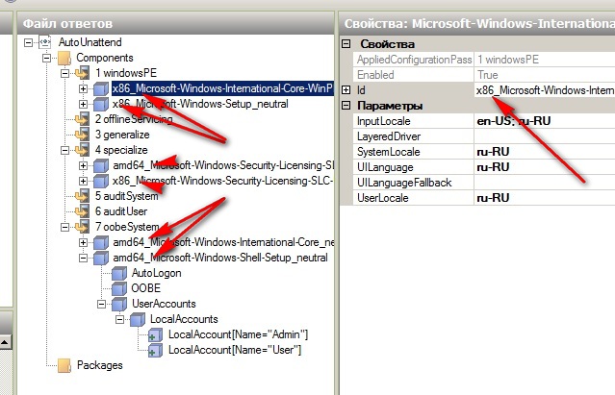
Task: Collapse the 7 oobeSystem pass
Action: (x=64, y=227)
